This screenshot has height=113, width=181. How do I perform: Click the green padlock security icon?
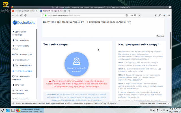pyautogui.click(x=46, y=16)
